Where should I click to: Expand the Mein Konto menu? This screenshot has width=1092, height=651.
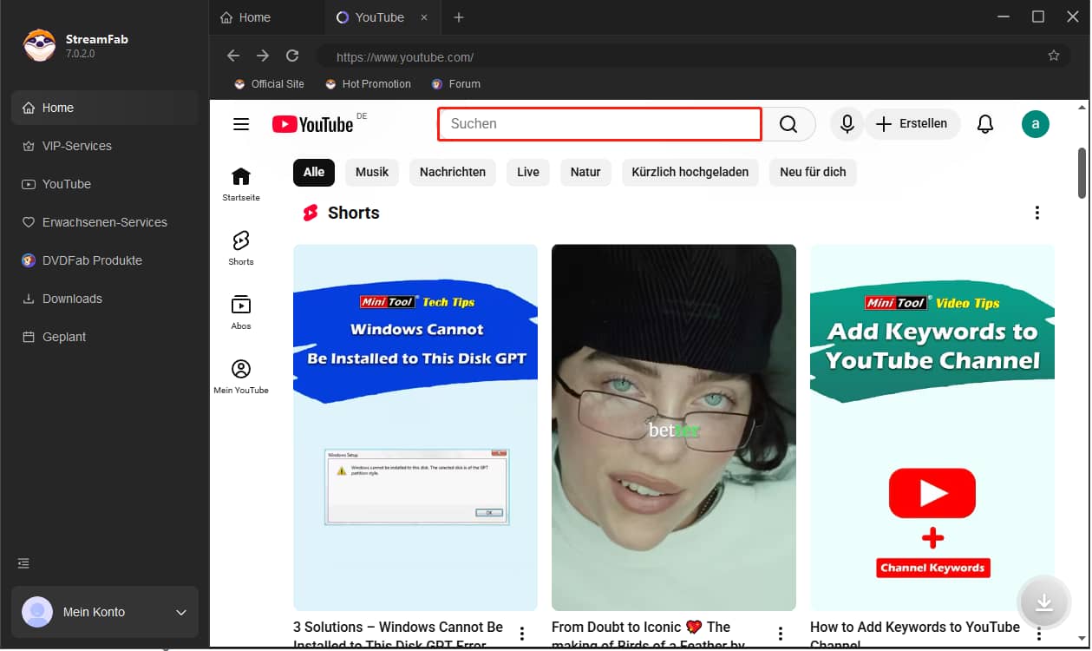coord(104,612)
